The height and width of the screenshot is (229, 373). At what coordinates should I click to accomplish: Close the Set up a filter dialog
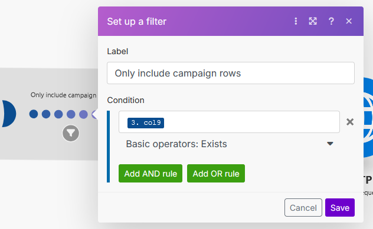[x=349, y=21]
